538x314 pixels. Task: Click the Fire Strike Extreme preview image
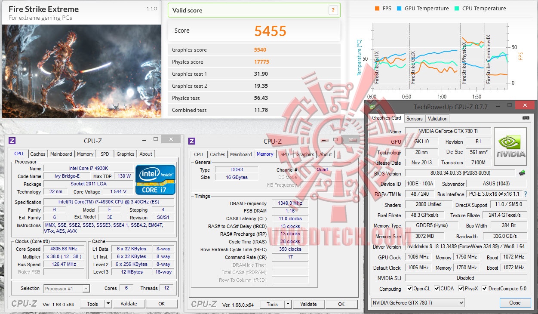81,71
